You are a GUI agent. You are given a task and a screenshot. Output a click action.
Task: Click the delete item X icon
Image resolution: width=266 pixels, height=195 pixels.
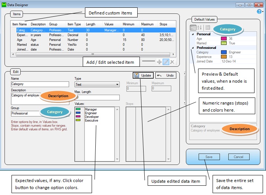click(x=172, y=62)
